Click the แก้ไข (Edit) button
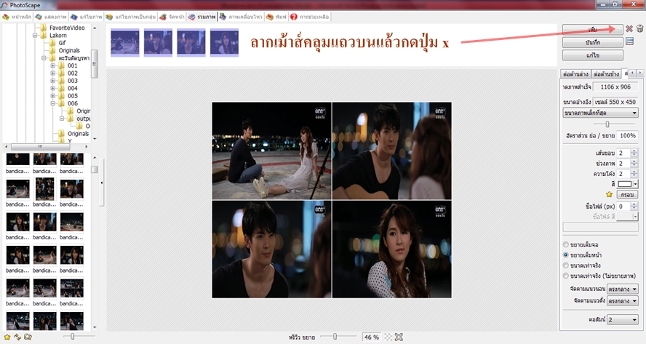646x344 pixels. [x=592, y=55]
